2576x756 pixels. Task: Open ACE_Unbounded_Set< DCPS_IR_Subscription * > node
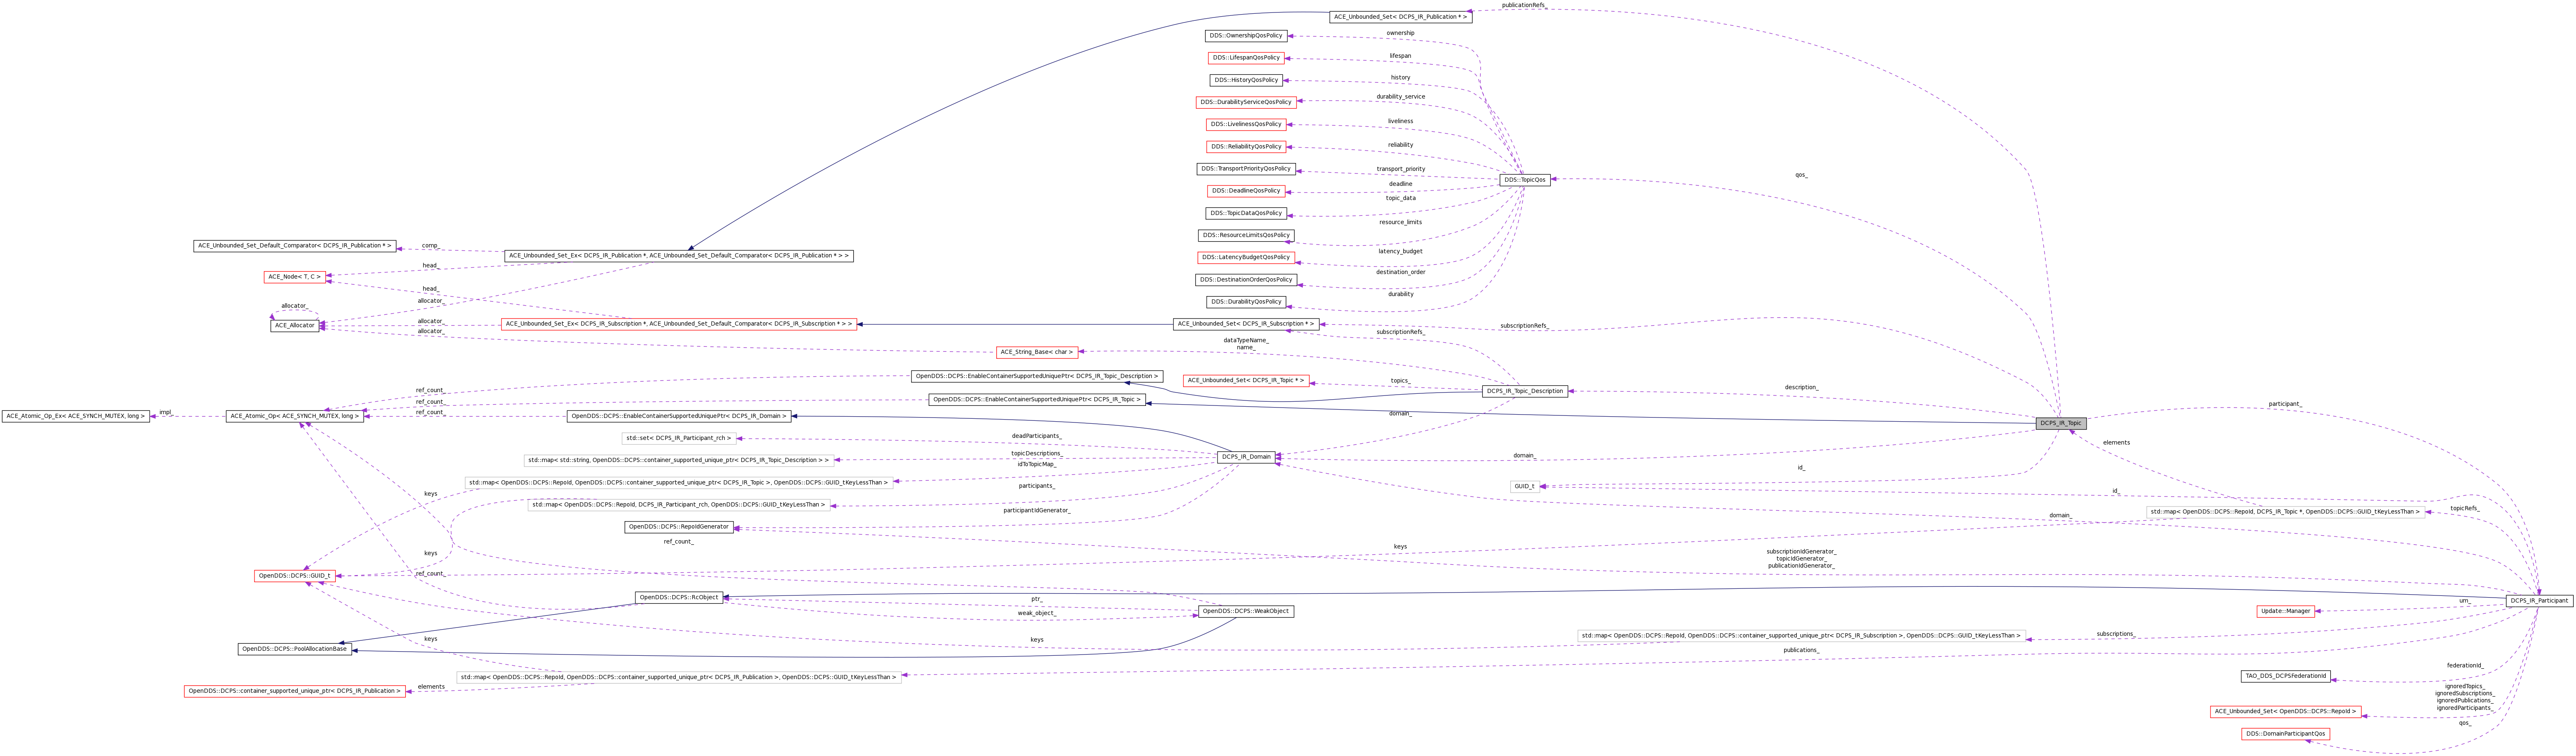point(1246,324)
